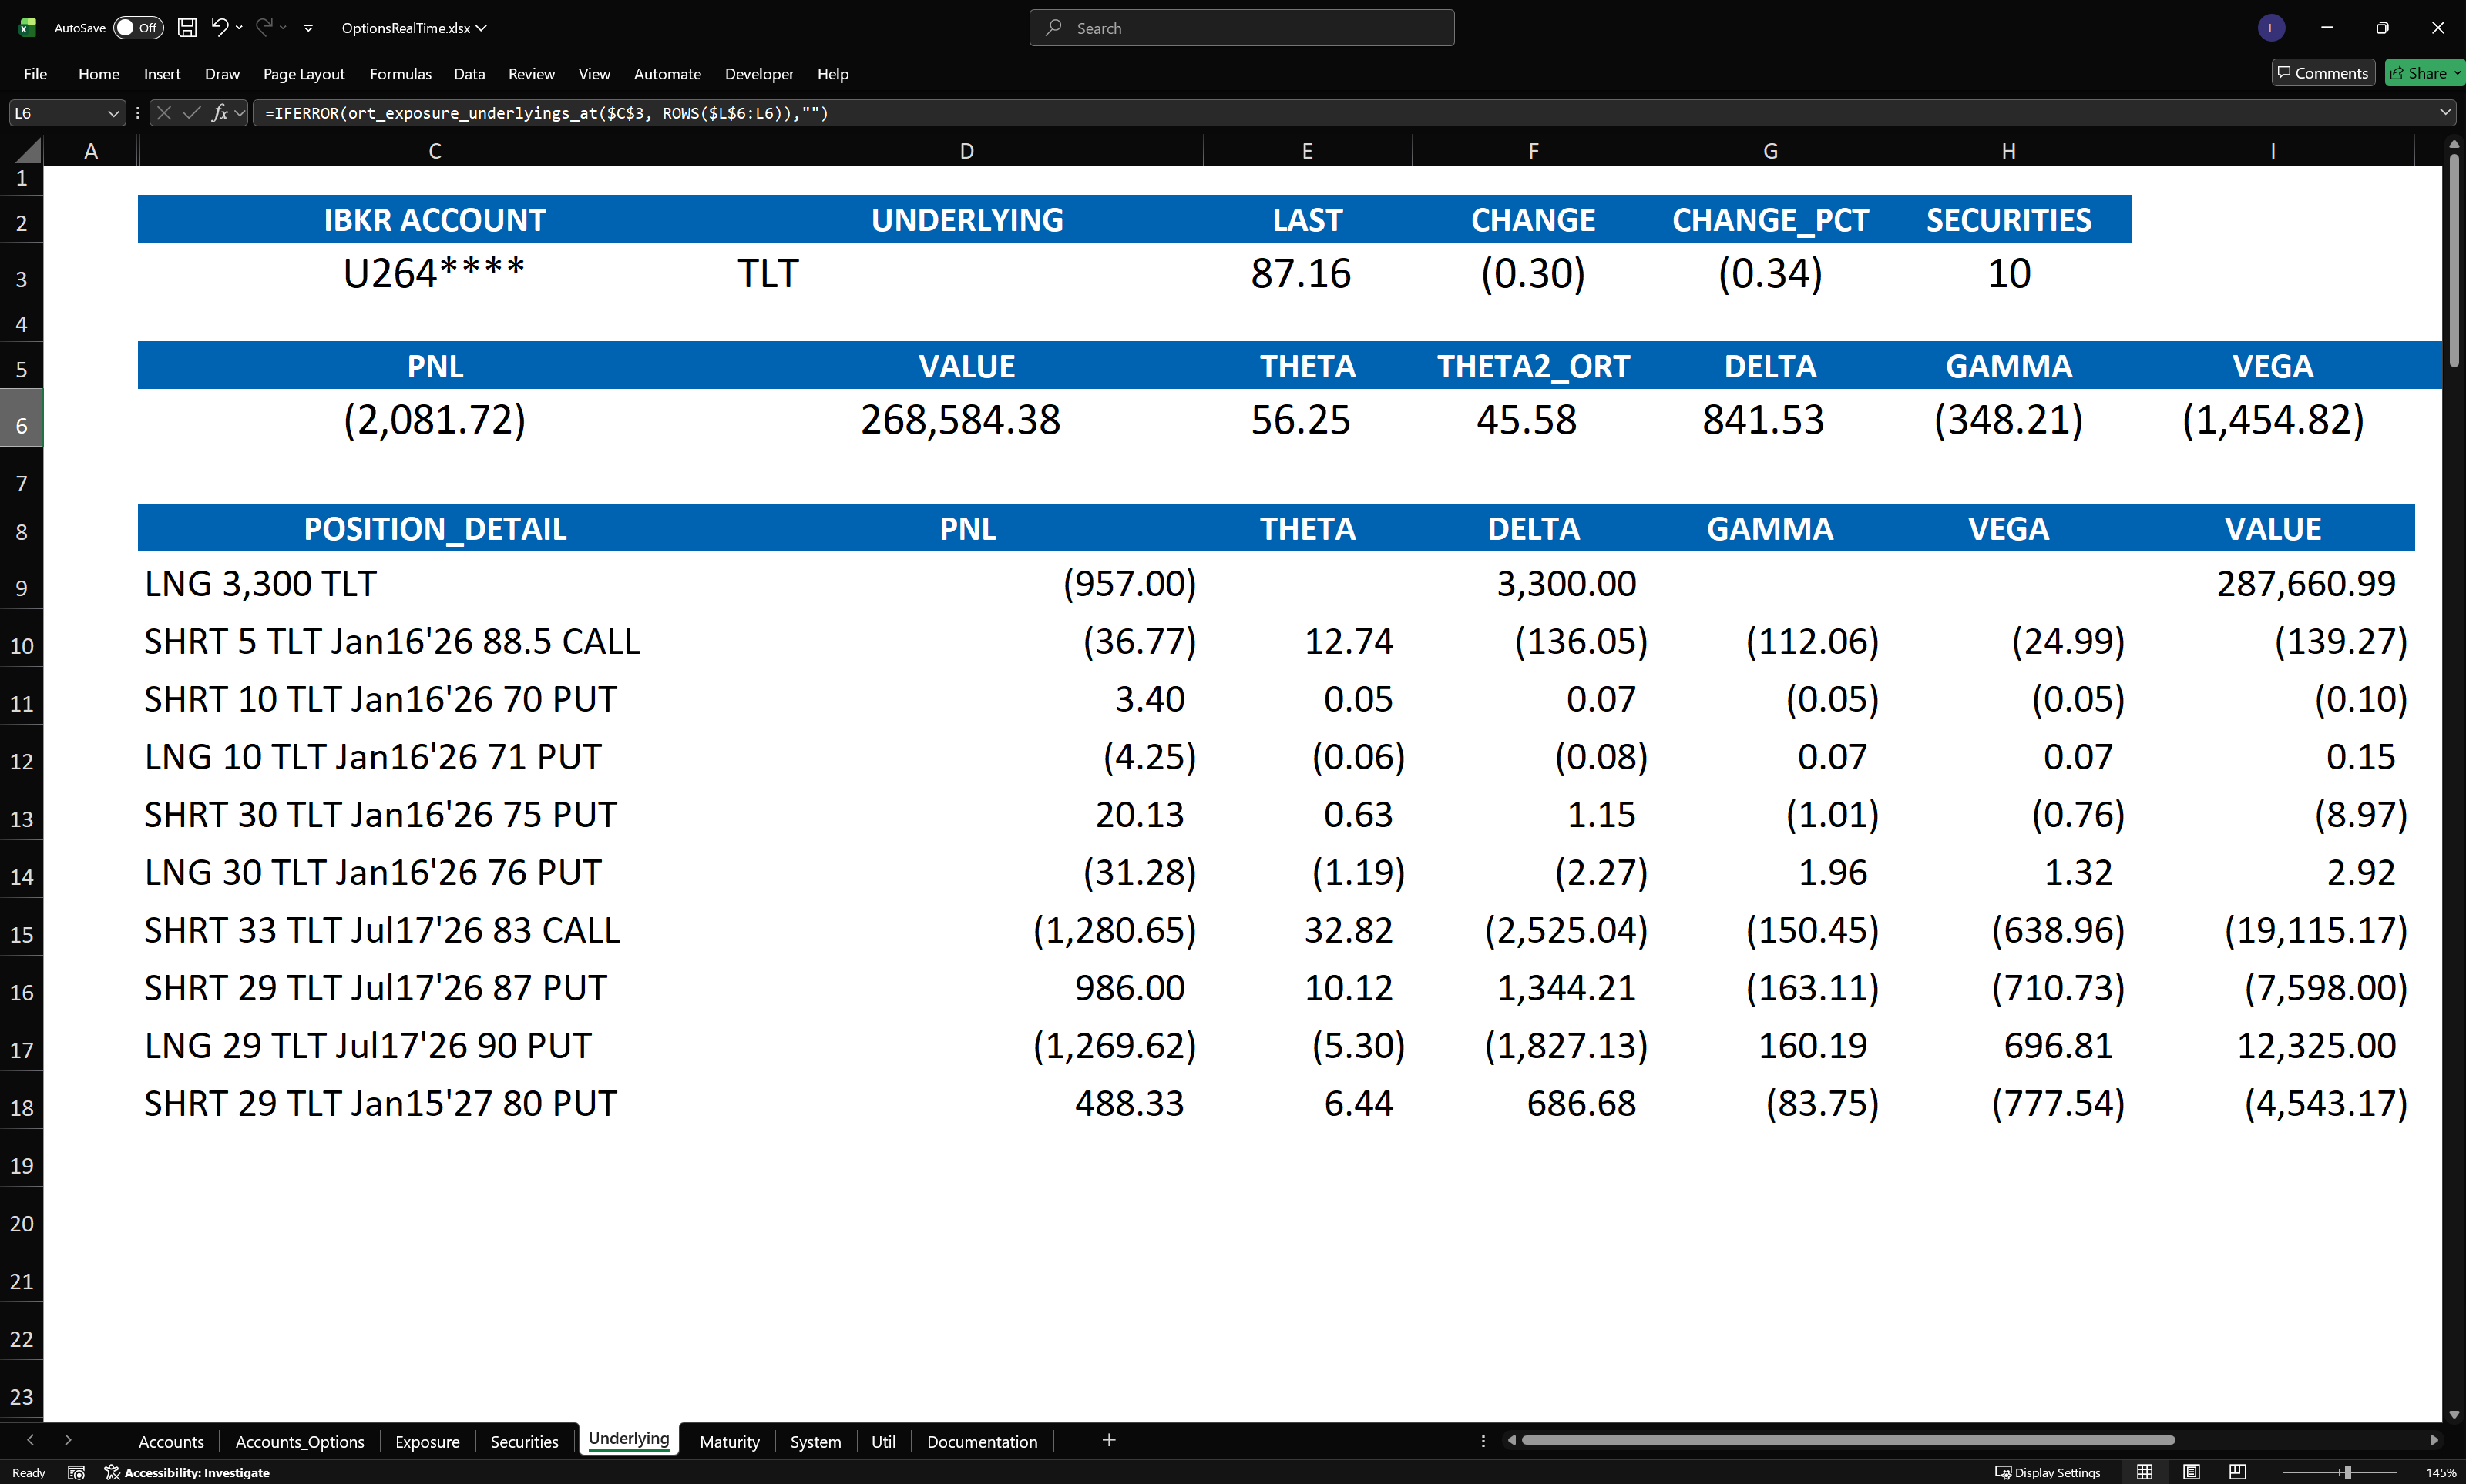Click the Insert Function fx icon
2466x1484 pixels.
(x=219, y=113)
